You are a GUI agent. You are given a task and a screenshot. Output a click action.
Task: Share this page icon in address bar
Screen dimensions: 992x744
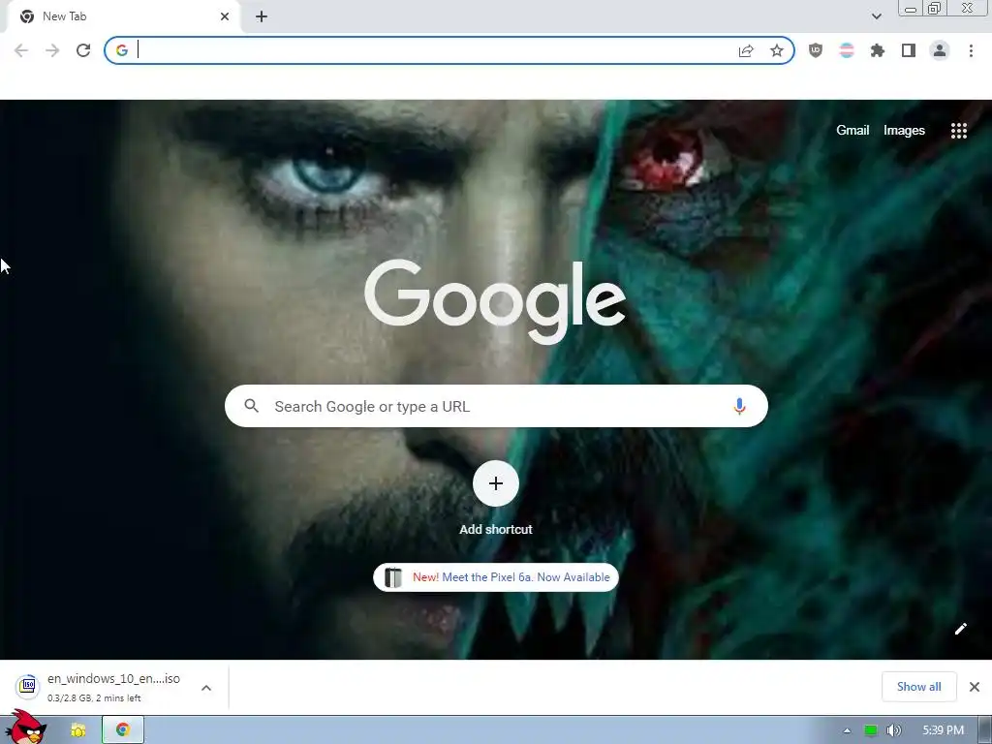(746, 50)
